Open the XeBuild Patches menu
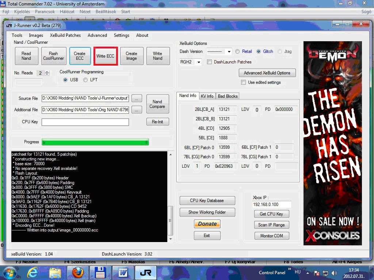374x280 pixels. click(65, 35)
